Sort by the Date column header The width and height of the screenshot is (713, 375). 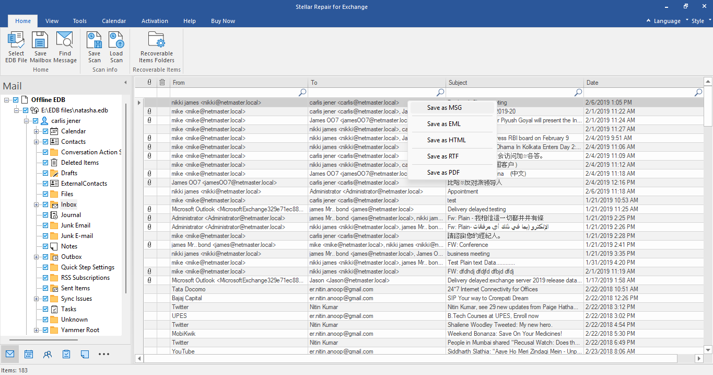(644, 82)
